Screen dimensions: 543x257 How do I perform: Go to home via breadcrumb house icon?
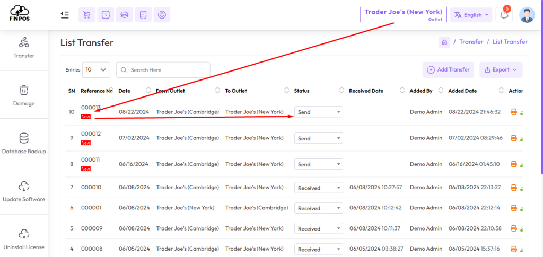point(444,42)
